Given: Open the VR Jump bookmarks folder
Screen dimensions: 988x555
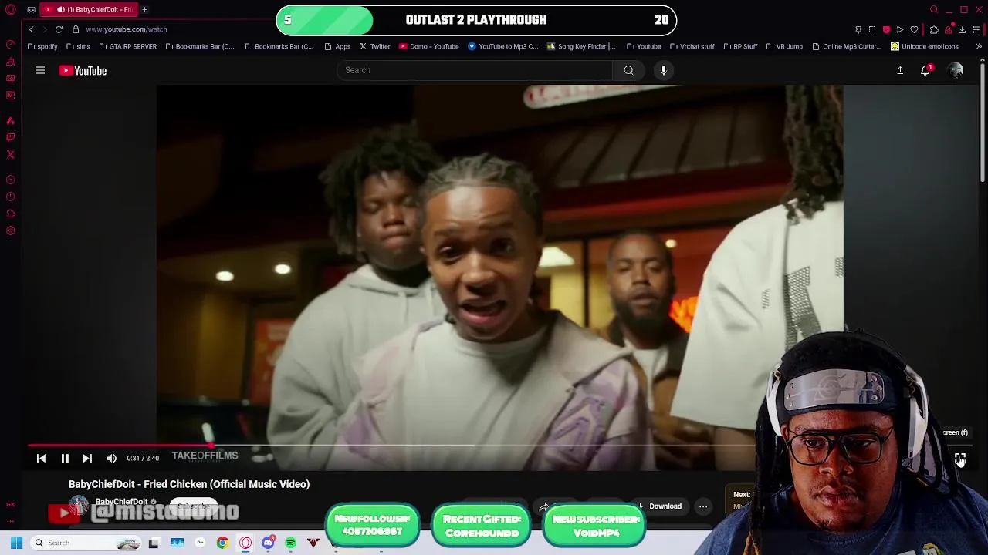Looking at the screenshot, I should (x=784, y=46).
